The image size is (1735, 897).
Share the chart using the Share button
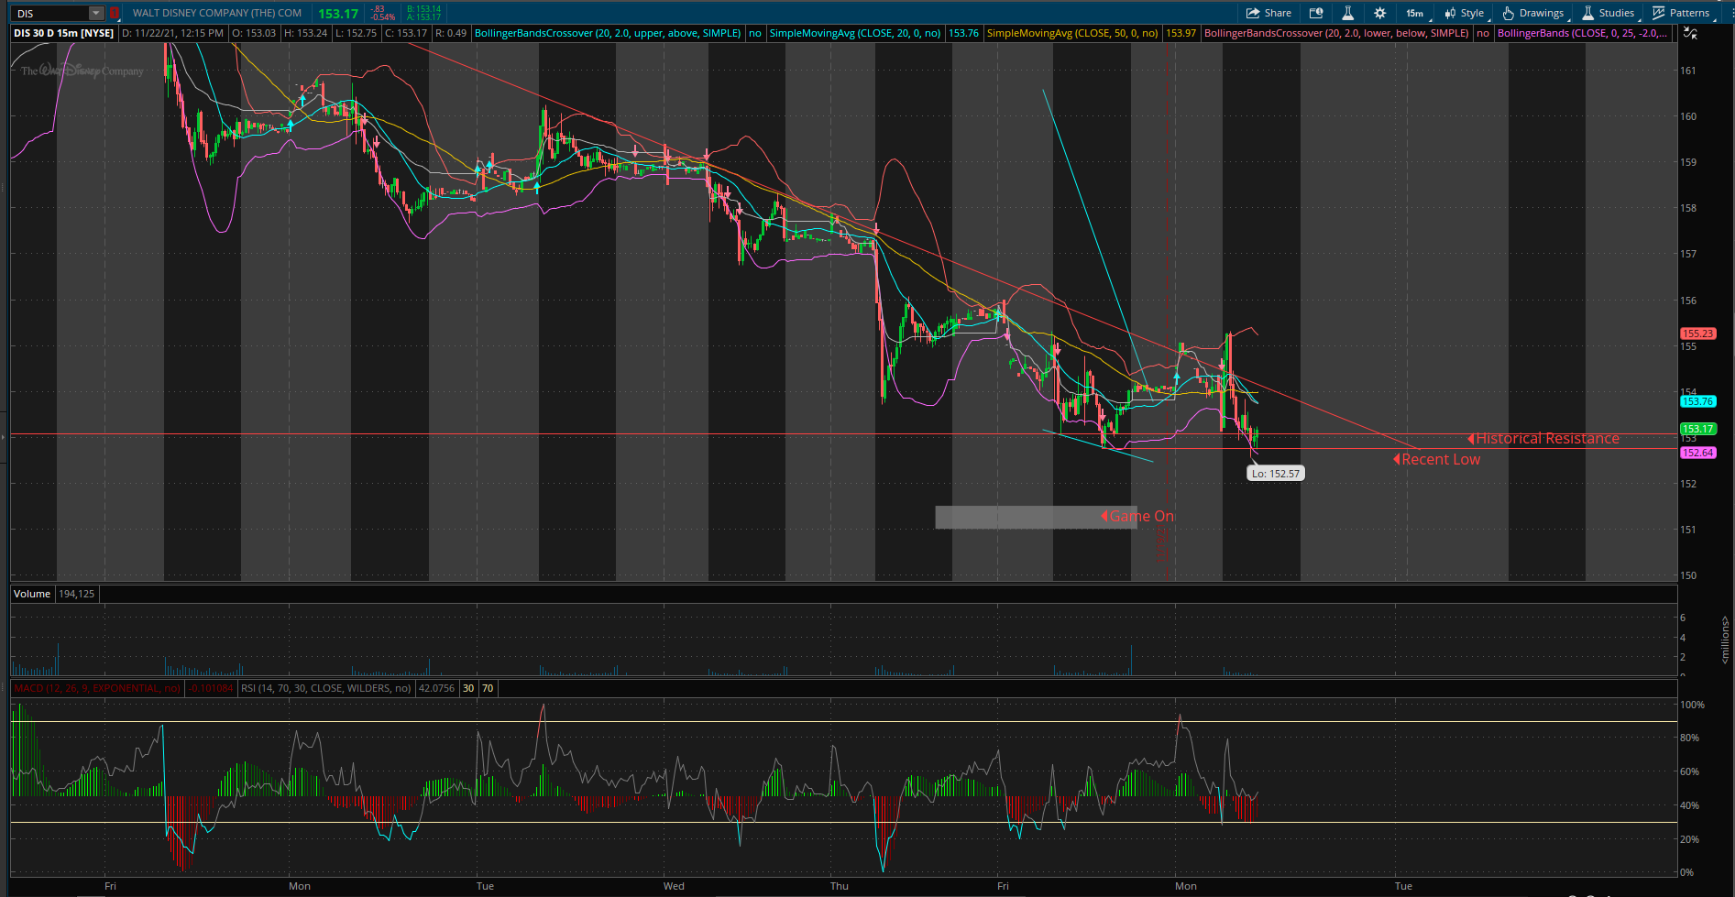(x=1268, y=13)
